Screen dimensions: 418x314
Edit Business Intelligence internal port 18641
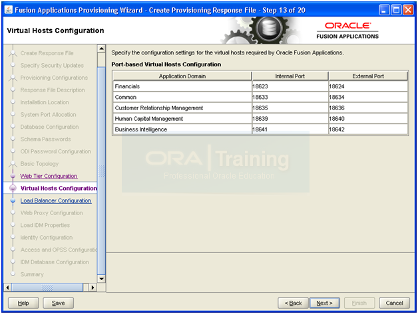(x=290, y=129)
